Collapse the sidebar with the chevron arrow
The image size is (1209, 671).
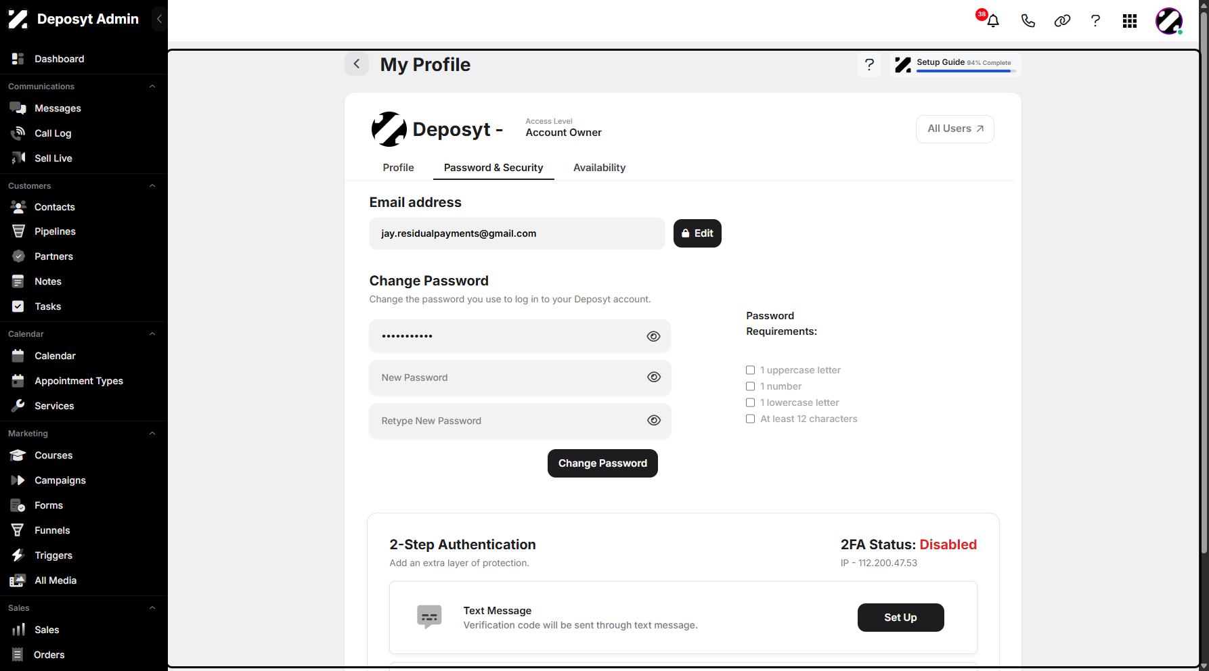tap(159, 19)
